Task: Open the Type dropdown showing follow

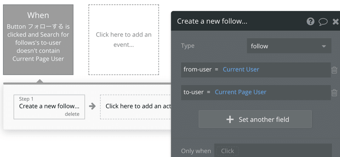Action: [x=289, y=46]
